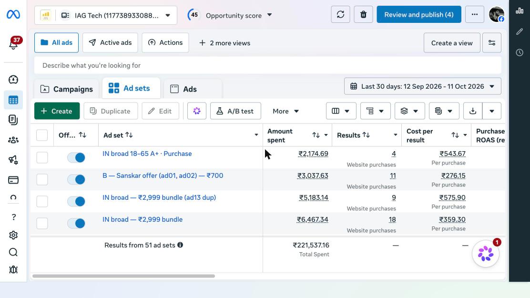Open the profile avatar menu
Viewport: 530px width, 298px height.
tap(497, 15)
